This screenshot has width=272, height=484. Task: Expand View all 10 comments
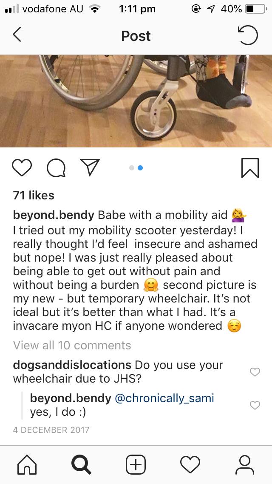click(72, 346)
